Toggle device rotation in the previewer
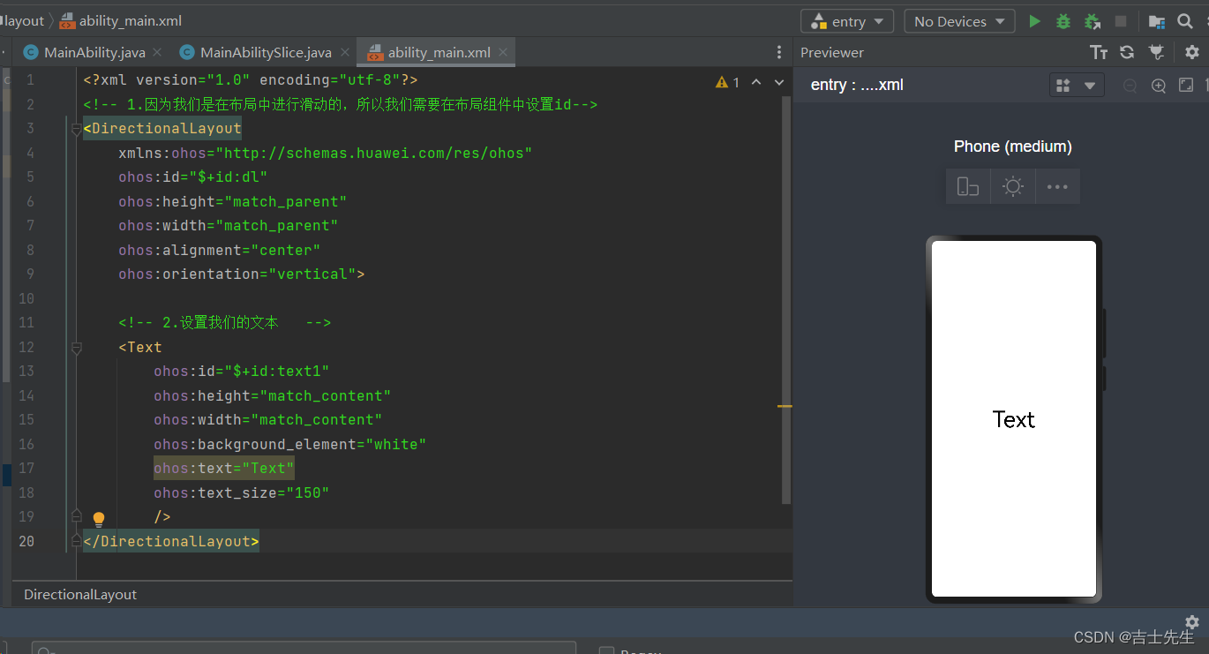Viewport: 1209px width, 654px height. click(968, 186)
